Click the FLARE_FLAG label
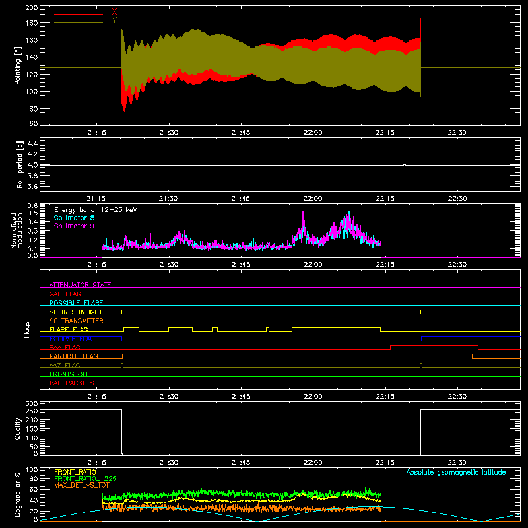Viewport: 528px width, 528px height. pos(69,329)
